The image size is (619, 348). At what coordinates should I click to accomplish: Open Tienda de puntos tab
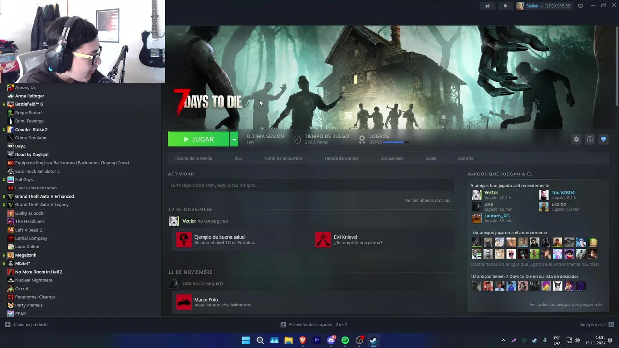click(341, 158)
